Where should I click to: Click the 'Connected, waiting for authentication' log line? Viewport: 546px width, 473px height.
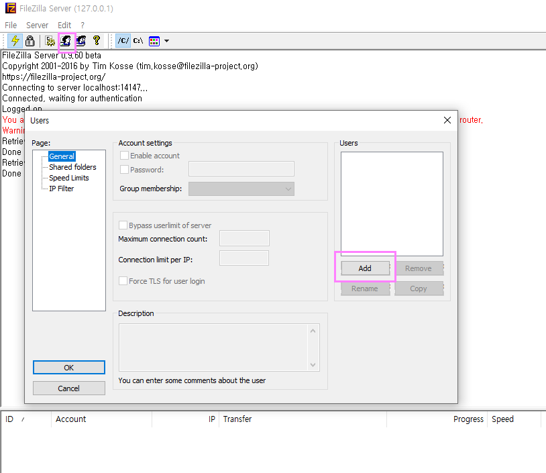[x=72, y=98]
